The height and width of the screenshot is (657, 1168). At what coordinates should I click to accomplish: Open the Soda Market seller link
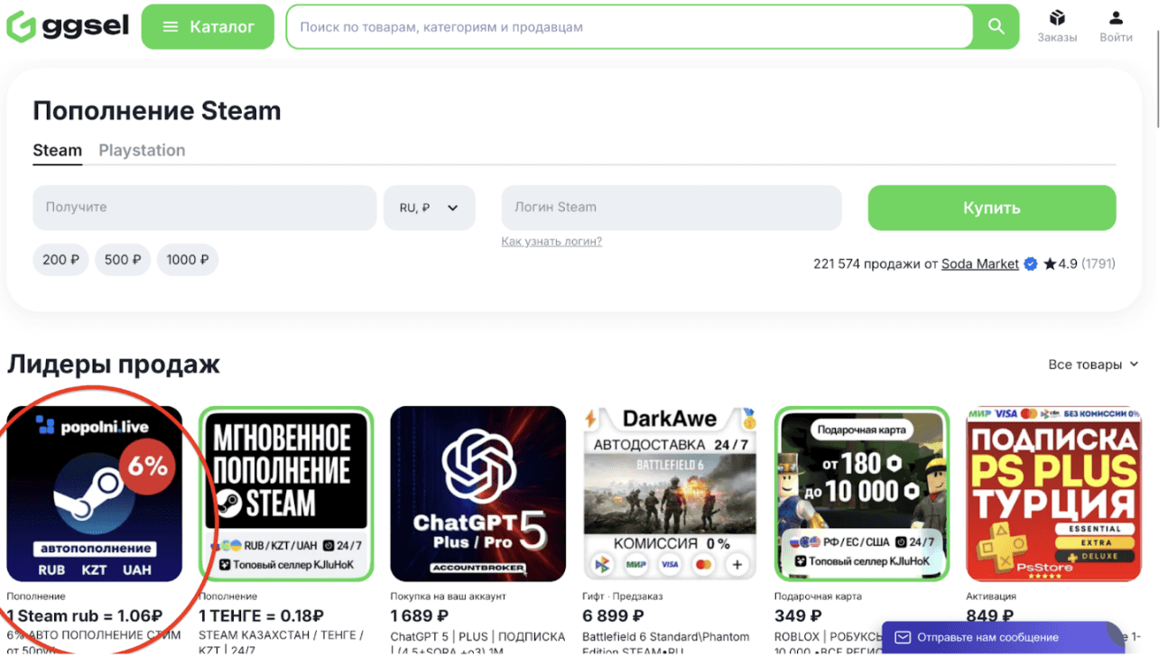980,264
